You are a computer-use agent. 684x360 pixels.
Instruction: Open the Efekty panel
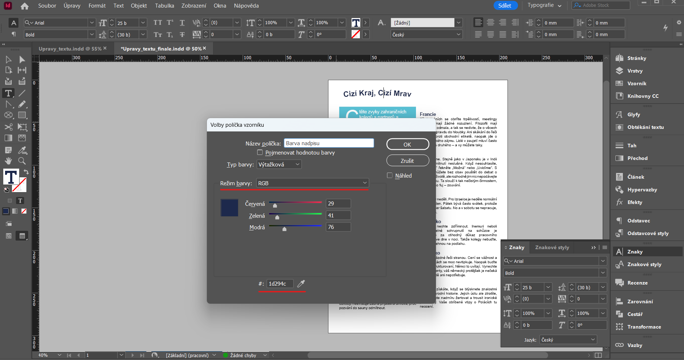pyautogui.click(x=634, y=202)
